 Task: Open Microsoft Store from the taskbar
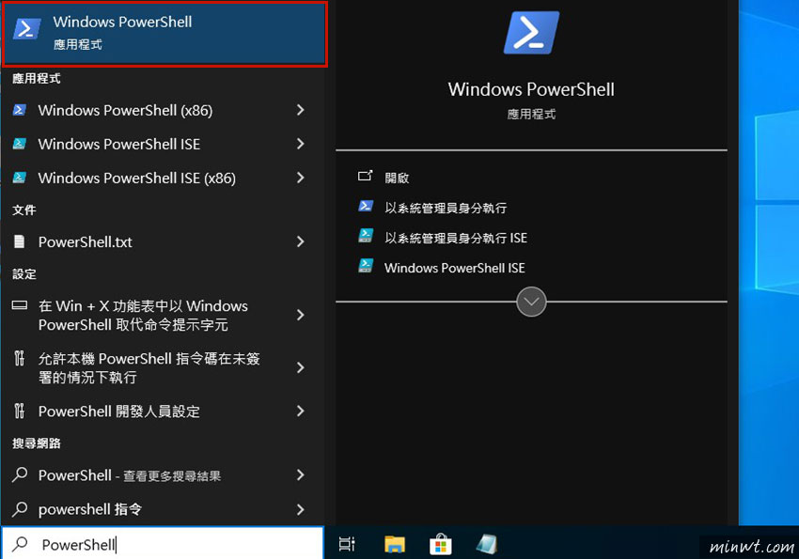click(x=440, y=543)
